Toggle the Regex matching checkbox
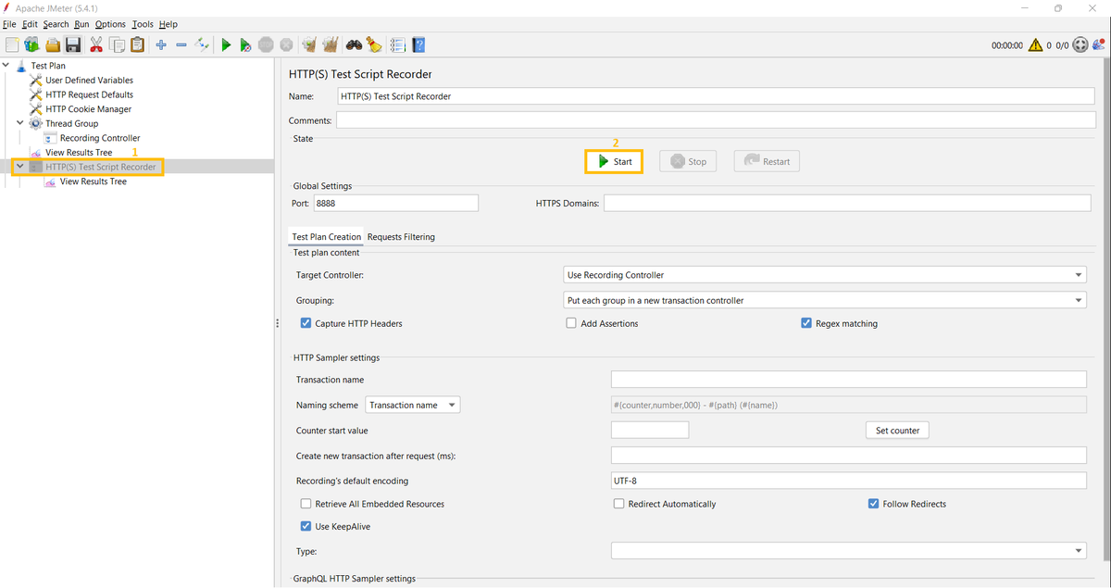The width and height of the screenshot is (1111, 588). pyautogui.click(x=806, y=323)
